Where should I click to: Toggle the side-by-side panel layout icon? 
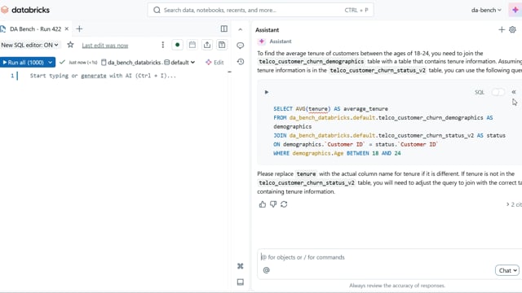click(x=224, y=29)
